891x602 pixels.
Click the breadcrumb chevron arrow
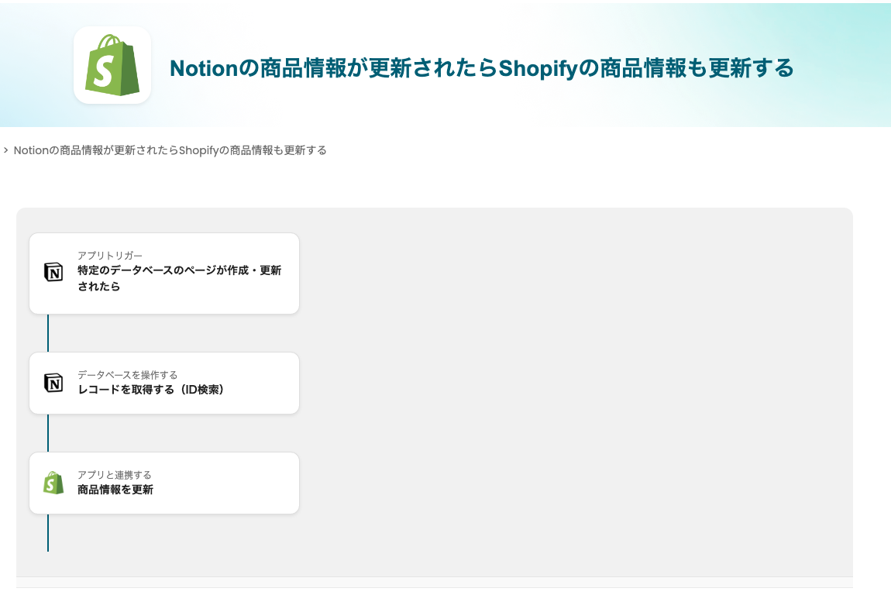tap(6, 150)
